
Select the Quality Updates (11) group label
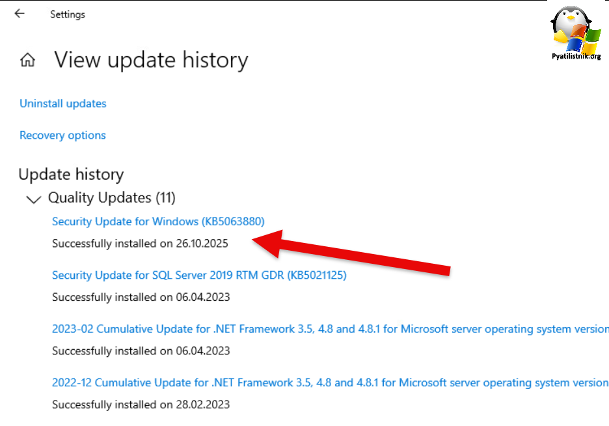pyautogui.click(x=112, y=197)
